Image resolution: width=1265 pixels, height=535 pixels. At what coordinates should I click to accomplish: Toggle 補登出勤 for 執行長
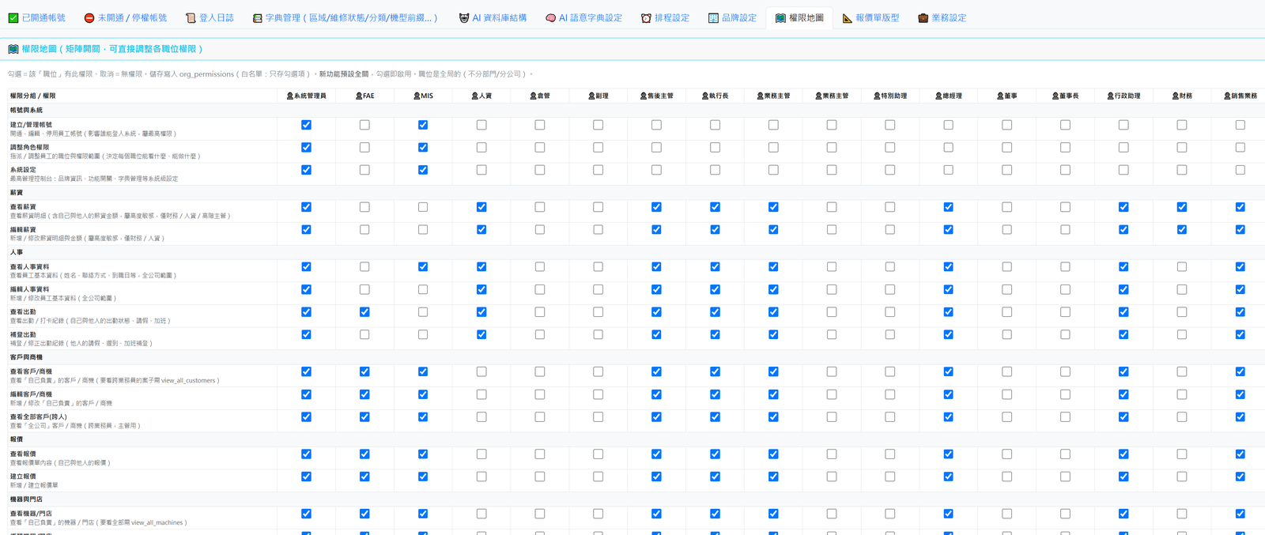coord(715,335)
